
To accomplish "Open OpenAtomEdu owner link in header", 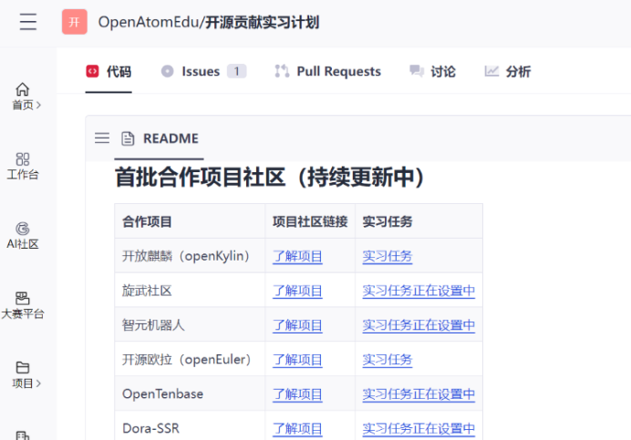I will [x=149, y=22].
